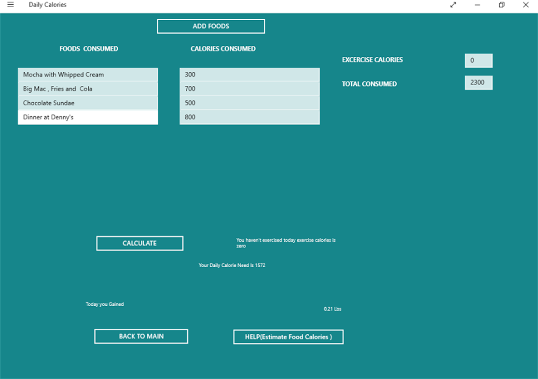538x379 pixels.
Task: Click the EXERCISE CALORIES value field
Action: pyautogui.click(x=478, y=60)
